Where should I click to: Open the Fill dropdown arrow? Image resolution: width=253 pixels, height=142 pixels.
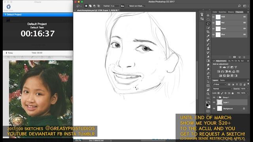[248, 93]
